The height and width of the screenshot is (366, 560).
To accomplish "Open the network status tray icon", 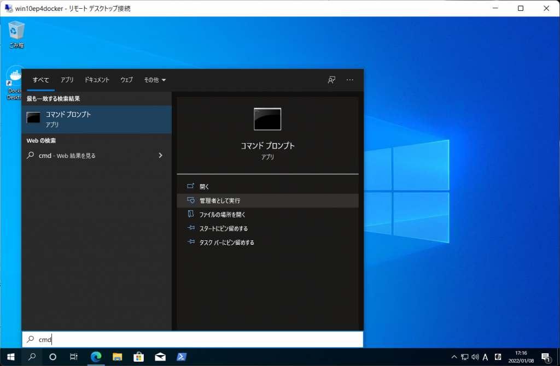I will [465, 357].
